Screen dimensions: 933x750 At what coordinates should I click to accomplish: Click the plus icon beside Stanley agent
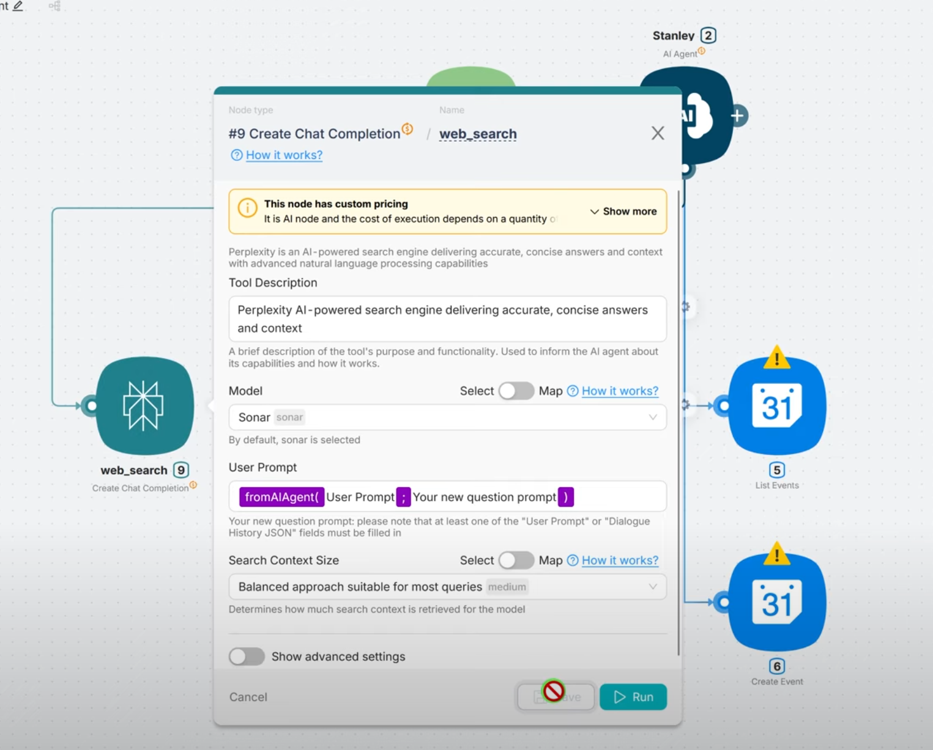click(738, 116)
